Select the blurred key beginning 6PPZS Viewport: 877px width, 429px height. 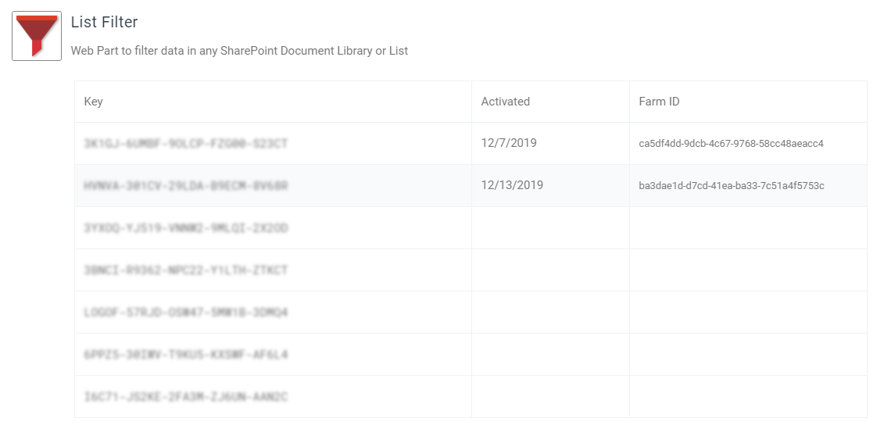[x=186, y=355]
